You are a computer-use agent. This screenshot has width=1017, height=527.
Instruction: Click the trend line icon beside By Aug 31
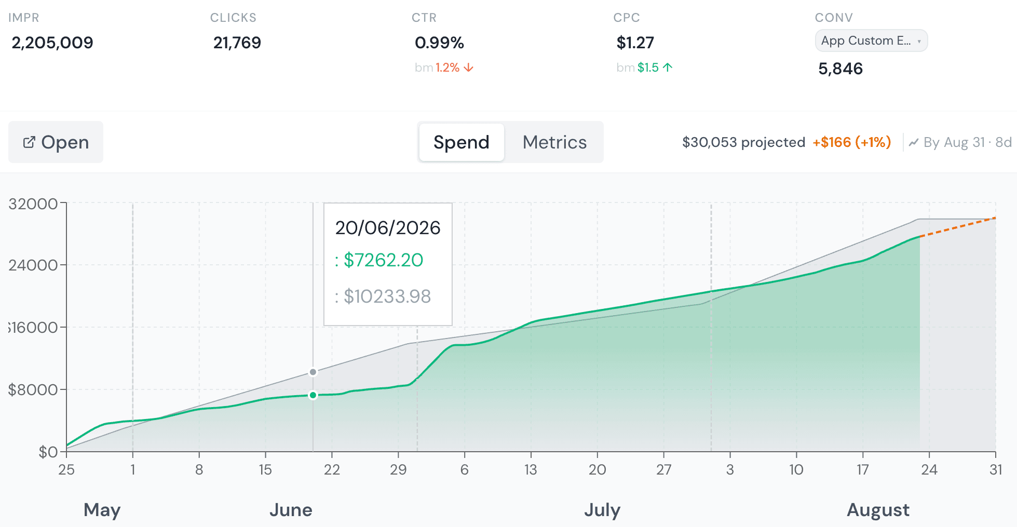click(x=914, y=142)
